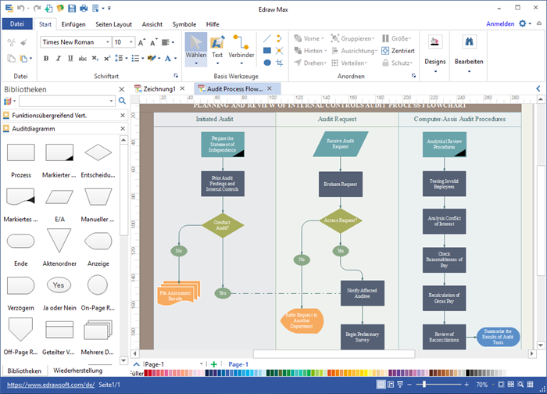
Task: Open the Hilfe tab
Action: (x=213, y=24)
